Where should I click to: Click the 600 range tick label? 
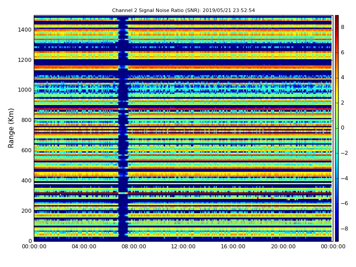[26, 150]
